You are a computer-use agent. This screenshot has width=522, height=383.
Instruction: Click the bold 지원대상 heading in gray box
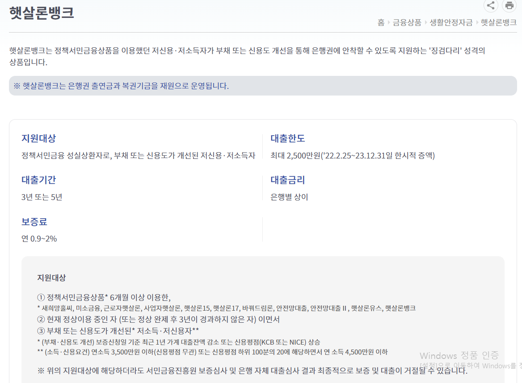[x=51, y=278]
